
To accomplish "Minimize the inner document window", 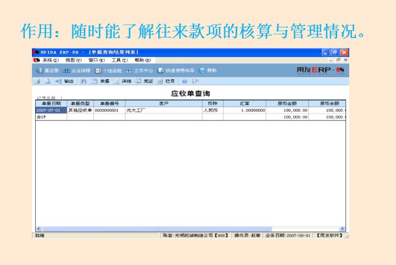I will pyautogui.click(x=331, y=60).
